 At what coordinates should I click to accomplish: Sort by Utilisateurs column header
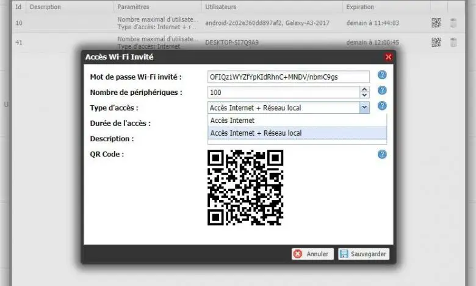[272, 7]
